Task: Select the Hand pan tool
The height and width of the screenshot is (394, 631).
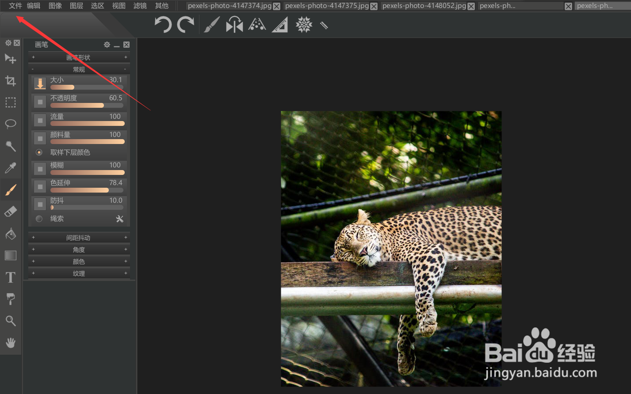Action: coord(10,343)
